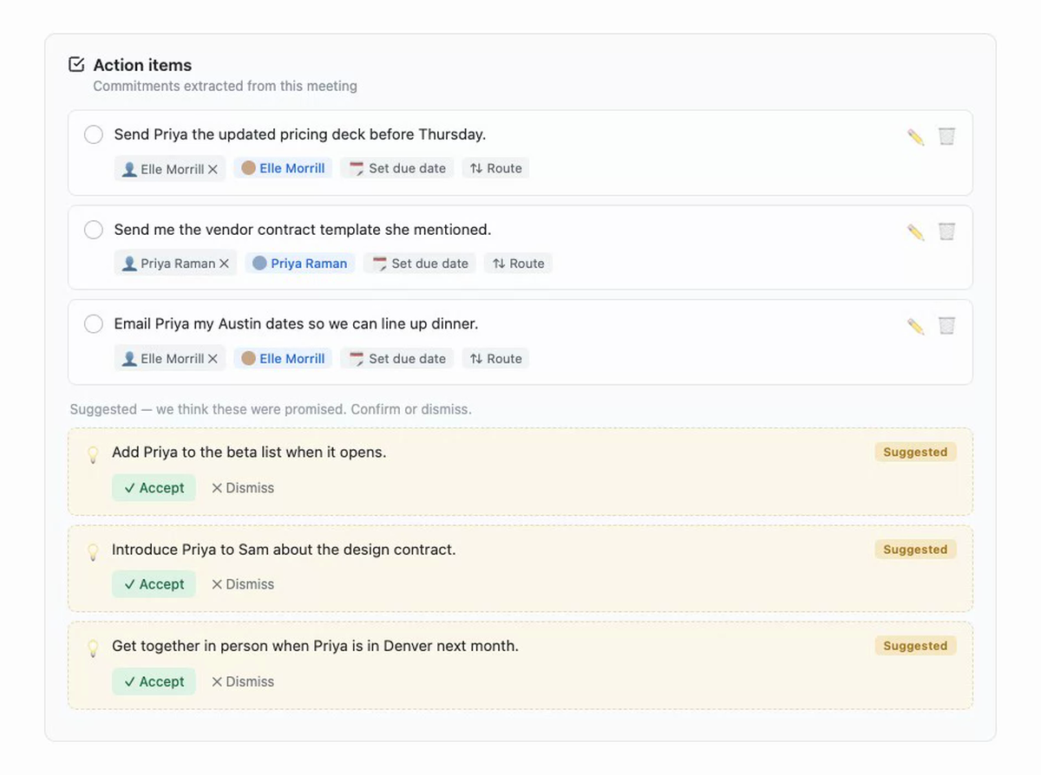Route the vendor contract template item
Screen dimensions: 1041x775
coord(519,264)
